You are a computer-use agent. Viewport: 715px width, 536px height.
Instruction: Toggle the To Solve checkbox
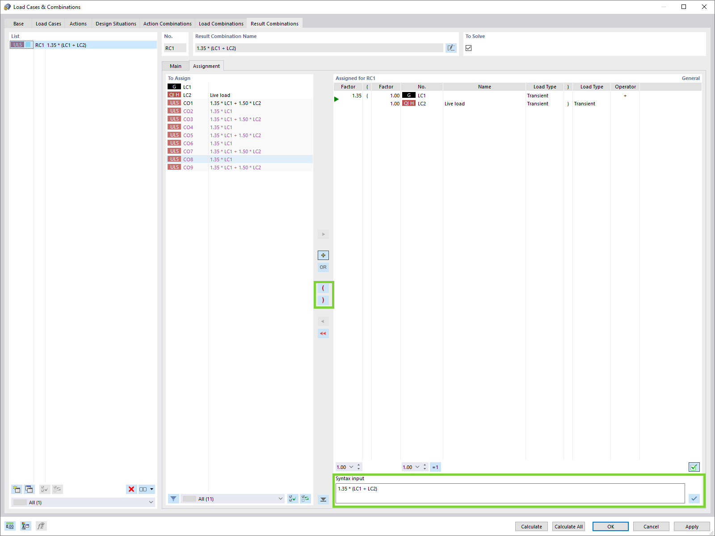[x=468, y=48]
